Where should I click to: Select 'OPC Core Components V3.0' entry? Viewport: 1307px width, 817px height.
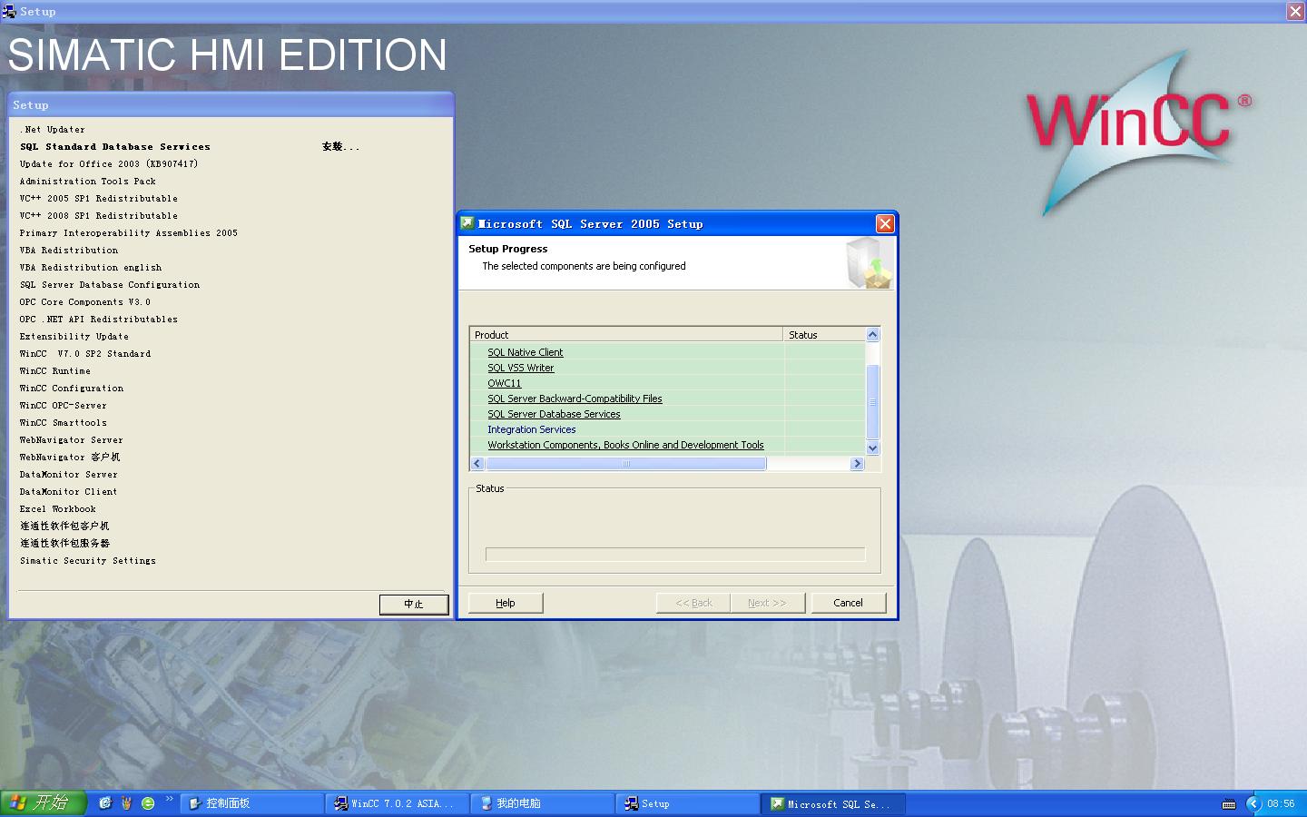[85, 302]
